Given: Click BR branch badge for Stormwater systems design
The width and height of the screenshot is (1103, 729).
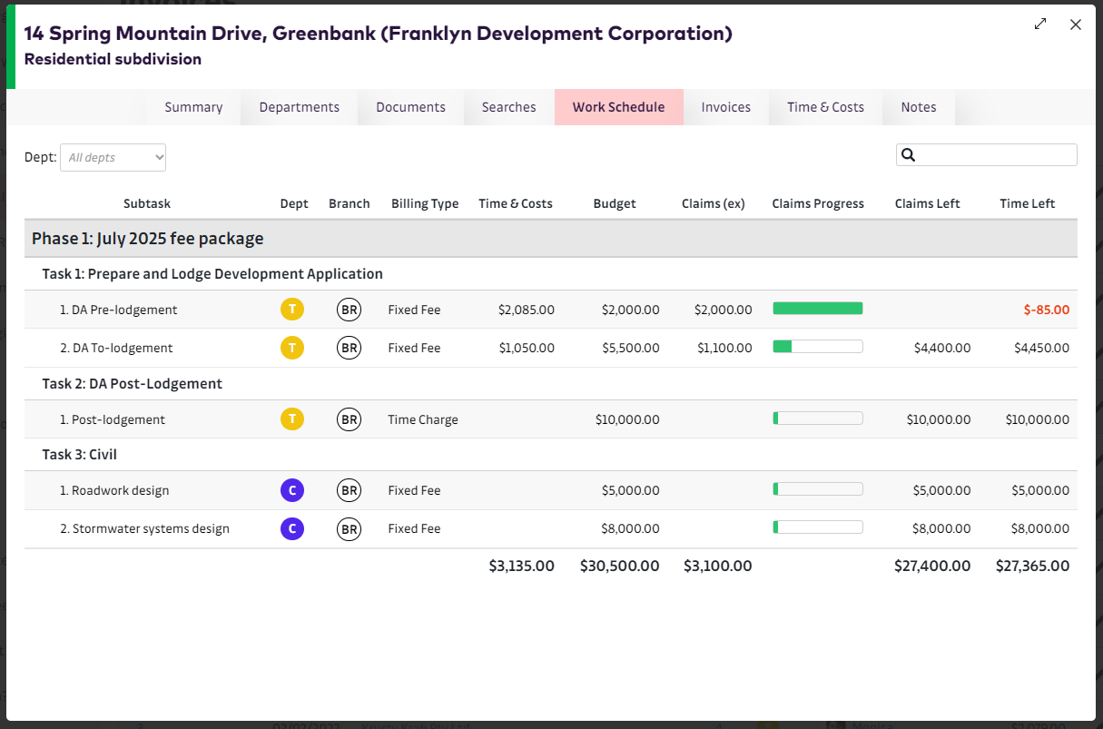Looking at the screenshot, I should [349, 528].
